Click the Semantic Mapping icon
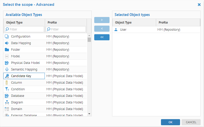 pyautogui.click(x=7, y=69)
